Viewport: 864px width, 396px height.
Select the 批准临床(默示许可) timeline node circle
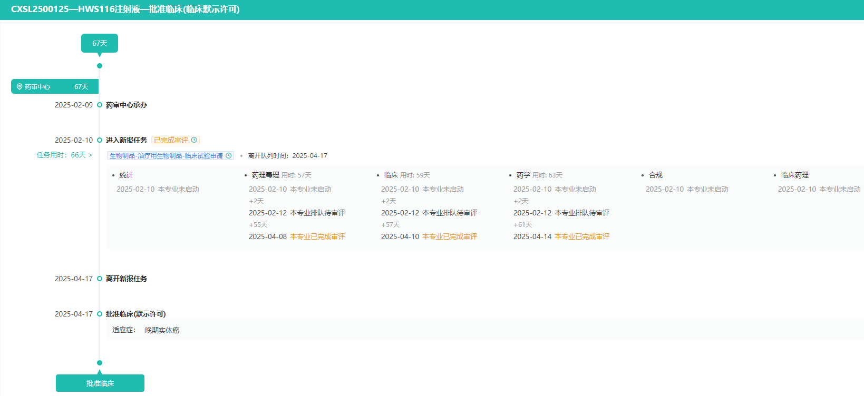100,314
